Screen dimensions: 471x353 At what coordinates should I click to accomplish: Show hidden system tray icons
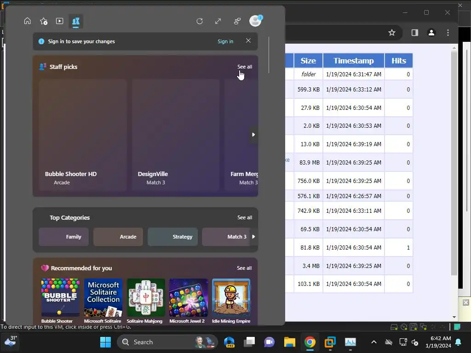tap(373, 342)
